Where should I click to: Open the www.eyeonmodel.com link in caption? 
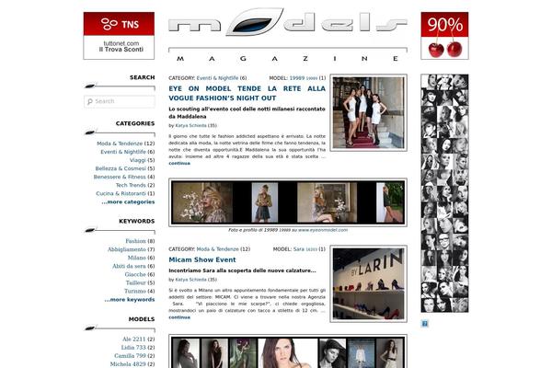pyautogui.click(x=323, y=230)
